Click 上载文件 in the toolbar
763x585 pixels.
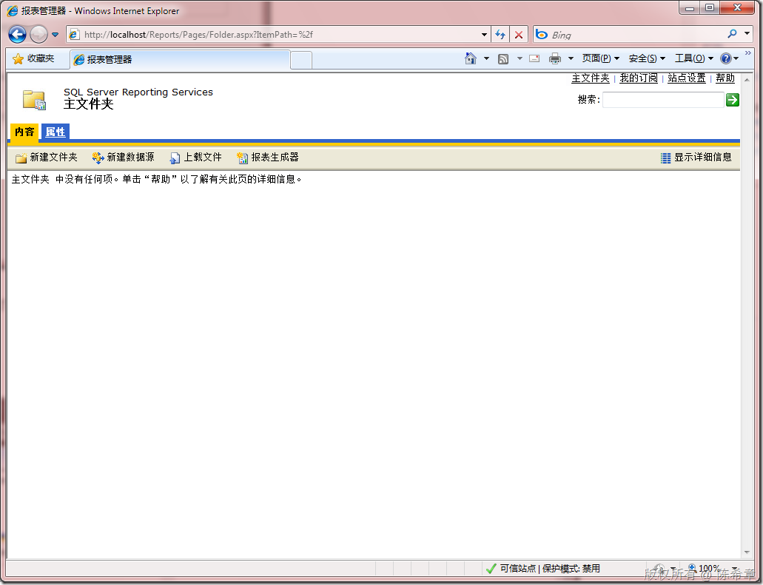pyautogui.click(x=195, y=158)
